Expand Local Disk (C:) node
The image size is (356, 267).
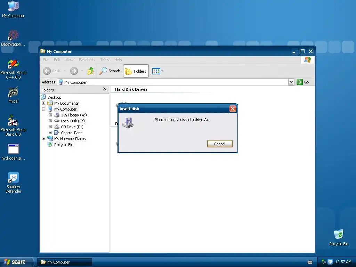click(x=50, y=121)
